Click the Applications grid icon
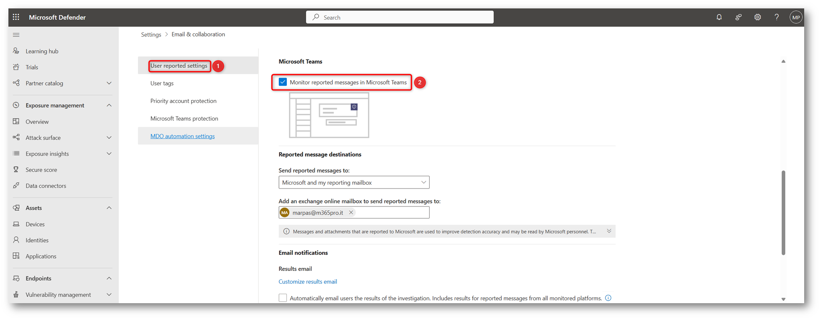This screenshot has height=320, width=821. (16, 256)
